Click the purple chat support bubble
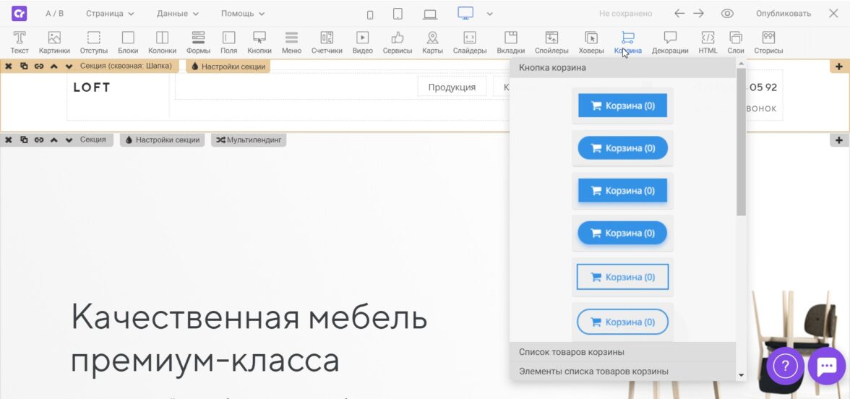The height and width of the screenshot is (399, 850). 826,366
